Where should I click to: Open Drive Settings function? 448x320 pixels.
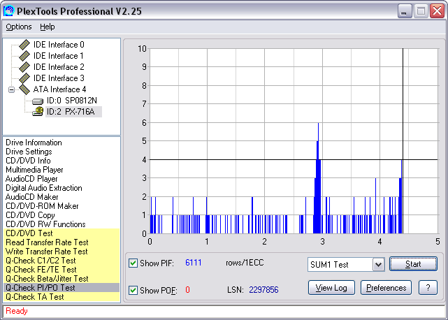tap(29, 152)
